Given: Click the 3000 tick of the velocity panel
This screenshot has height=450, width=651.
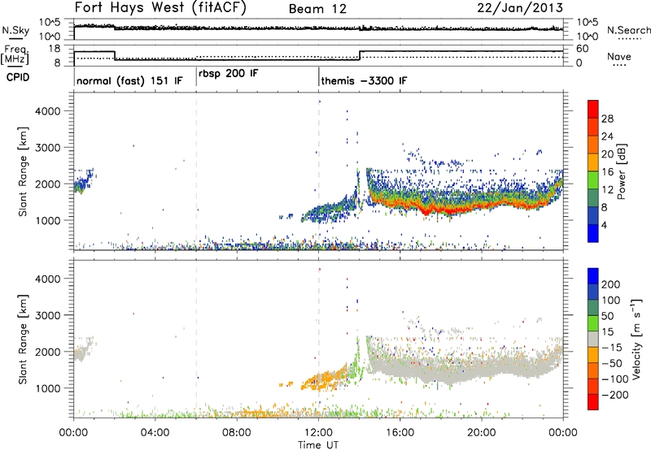Looking at the screenshot, I should coord(48,315).
